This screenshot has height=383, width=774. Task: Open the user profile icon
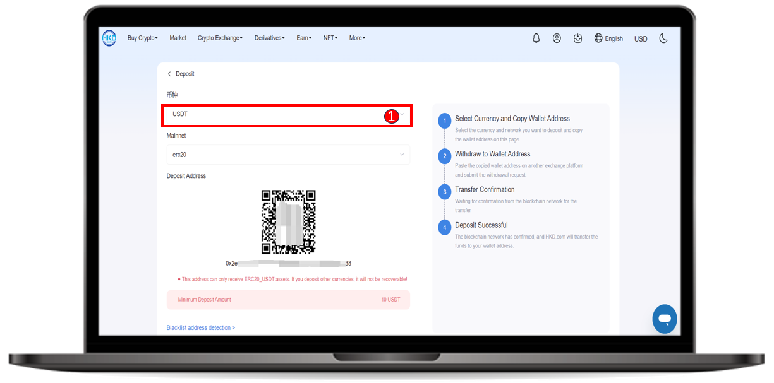(557, 38)
